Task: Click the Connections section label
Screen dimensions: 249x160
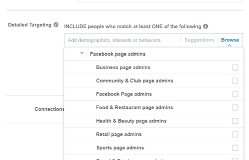Action: pyautogui.click(x=49, y=109)
